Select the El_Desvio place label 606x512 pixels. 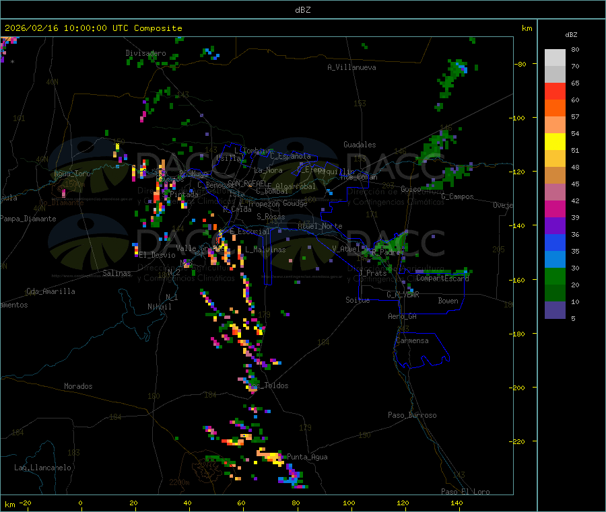pos(158,255)
